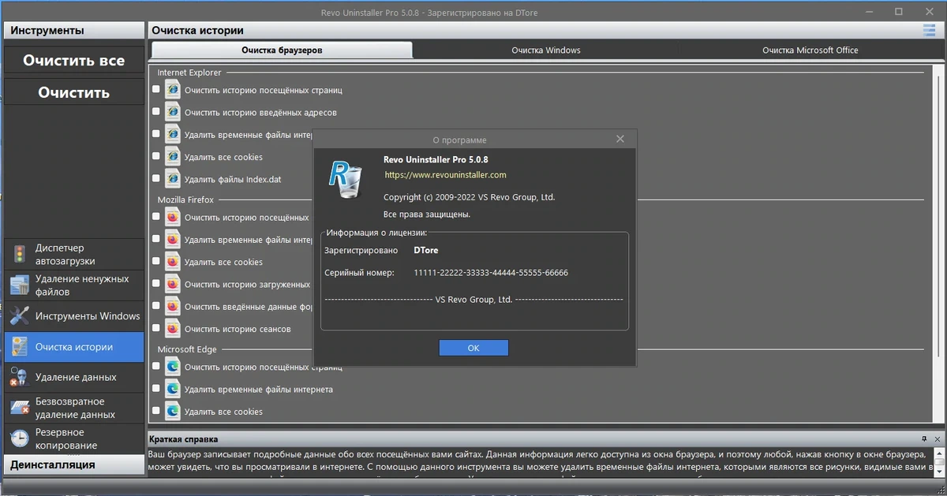947x496 pixels.
Task: Click the Безвозвратное удаление данных icon
Action: tap(19, 408)
